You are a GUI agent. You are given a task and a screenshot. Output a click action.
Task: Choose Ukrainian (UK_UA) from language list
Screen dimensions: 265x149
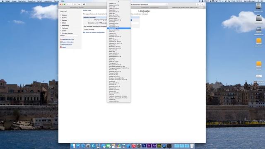[119, 101]
